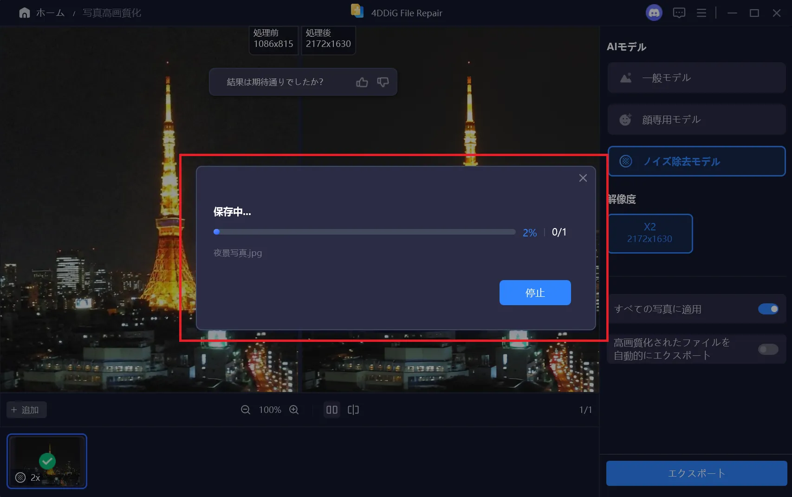
Task: Minimize the application window
Action: (732, 13)
